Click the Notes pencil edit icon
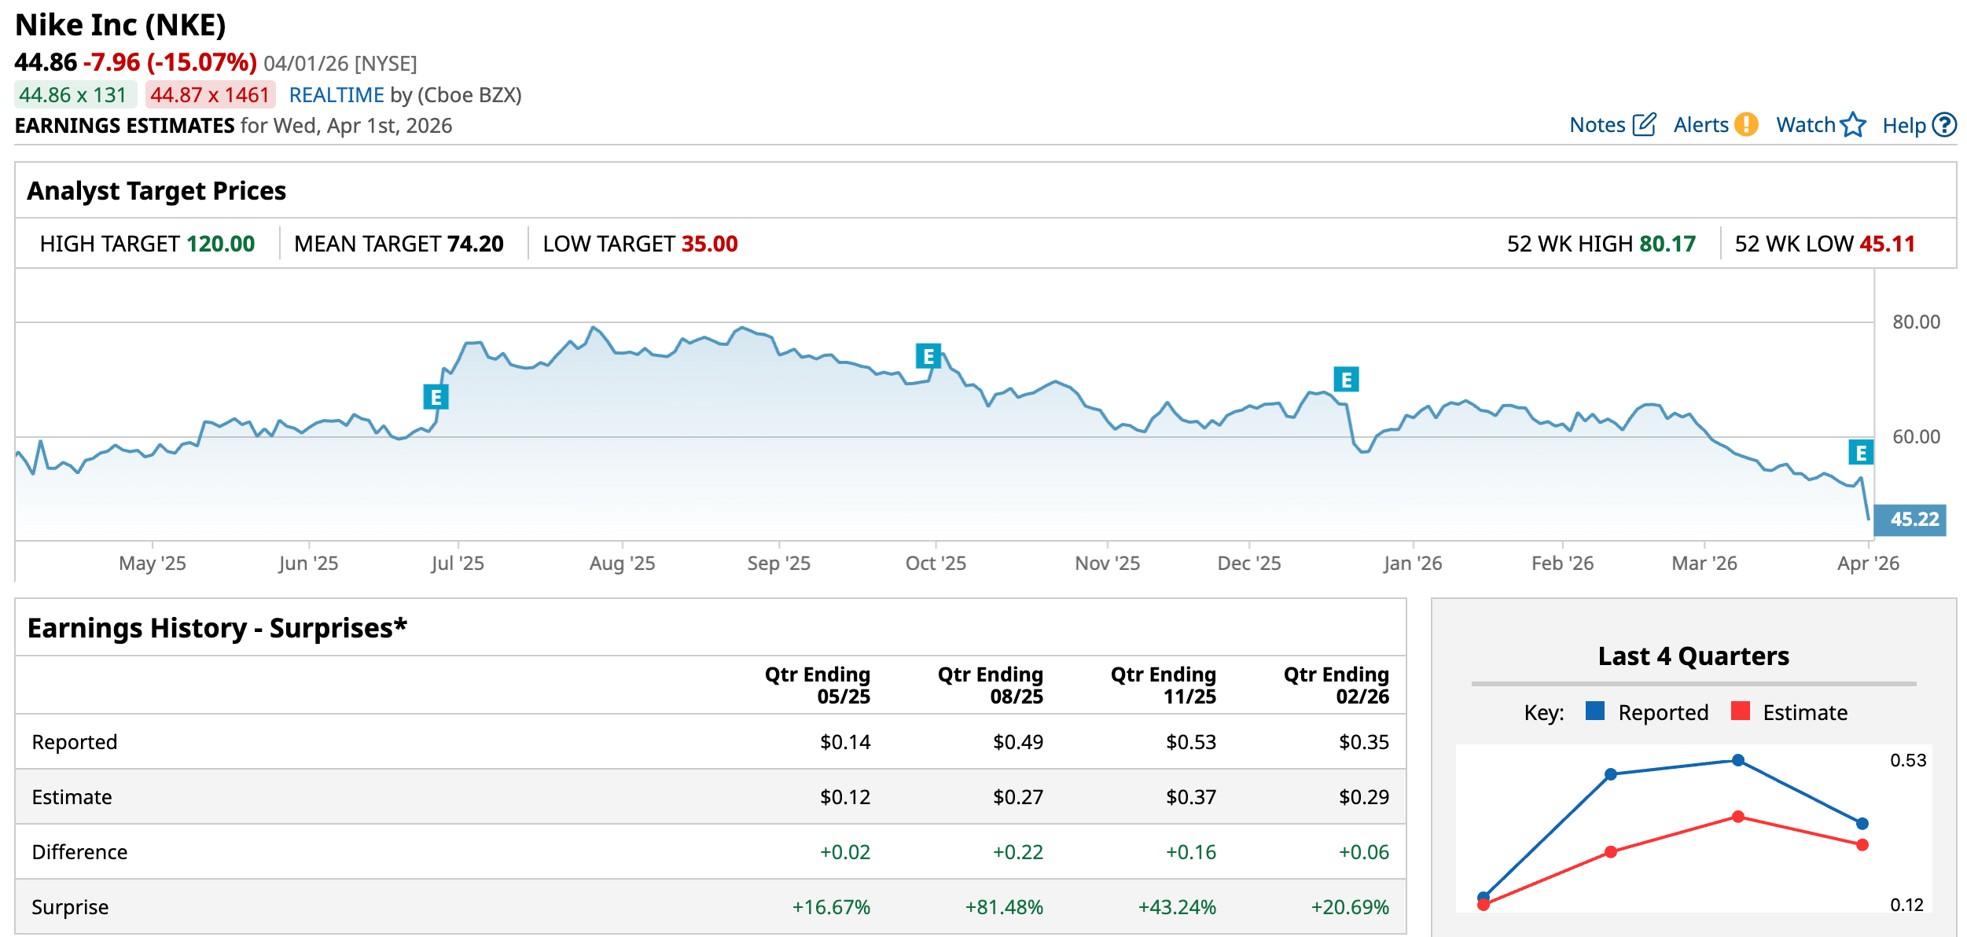1967x937 pixels. (x=1644, y=125)
